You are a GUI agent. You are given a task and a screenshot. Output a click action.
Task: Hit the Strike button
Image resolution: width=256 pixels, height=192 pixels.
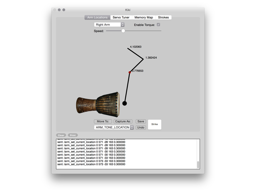154,124
